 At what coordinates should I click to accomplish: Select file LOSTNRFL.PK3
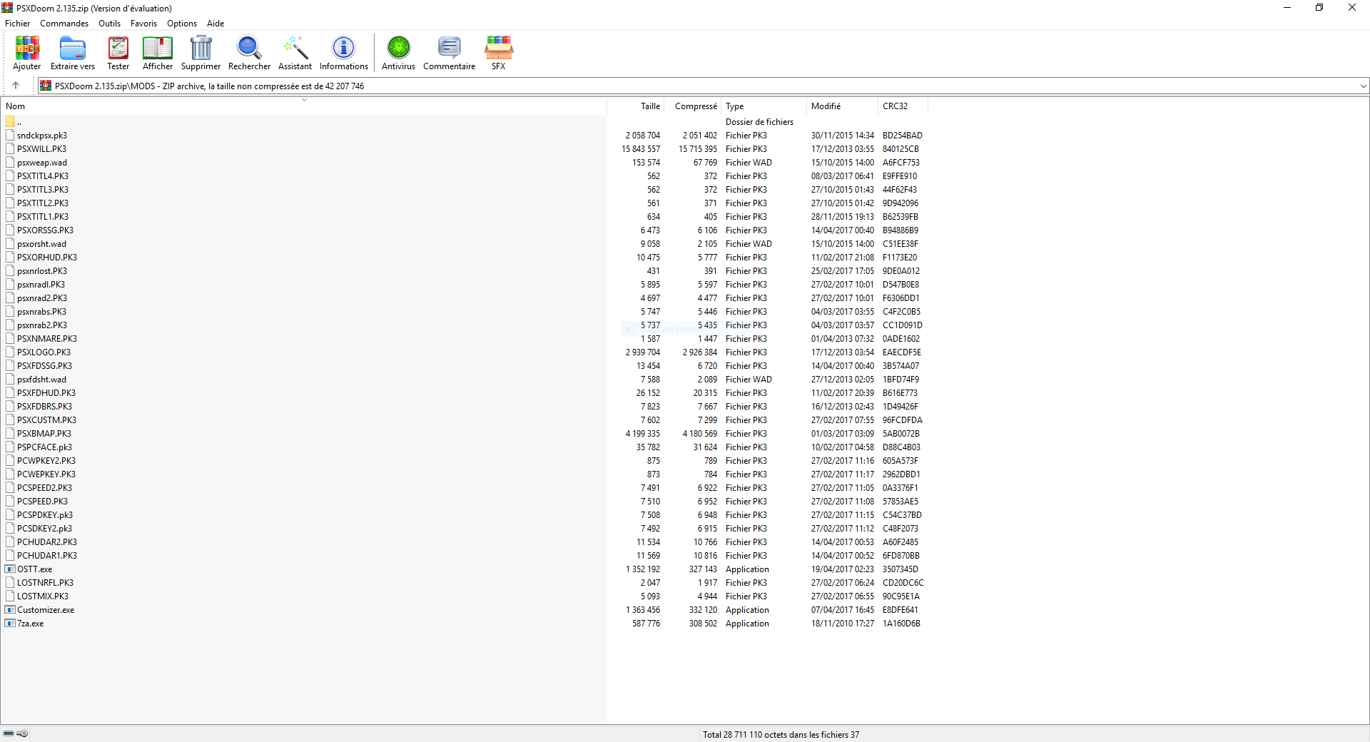point(45,583)
